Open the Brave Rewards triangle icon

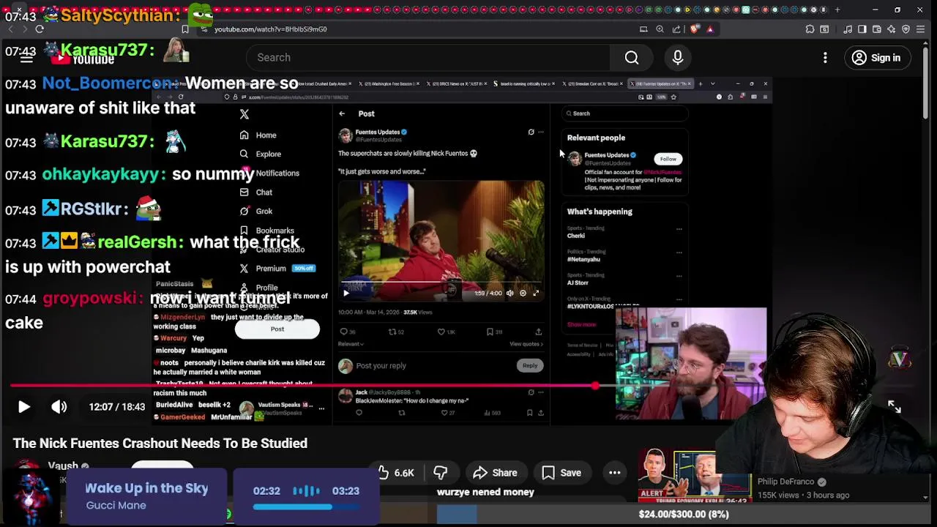coord(710,29)
